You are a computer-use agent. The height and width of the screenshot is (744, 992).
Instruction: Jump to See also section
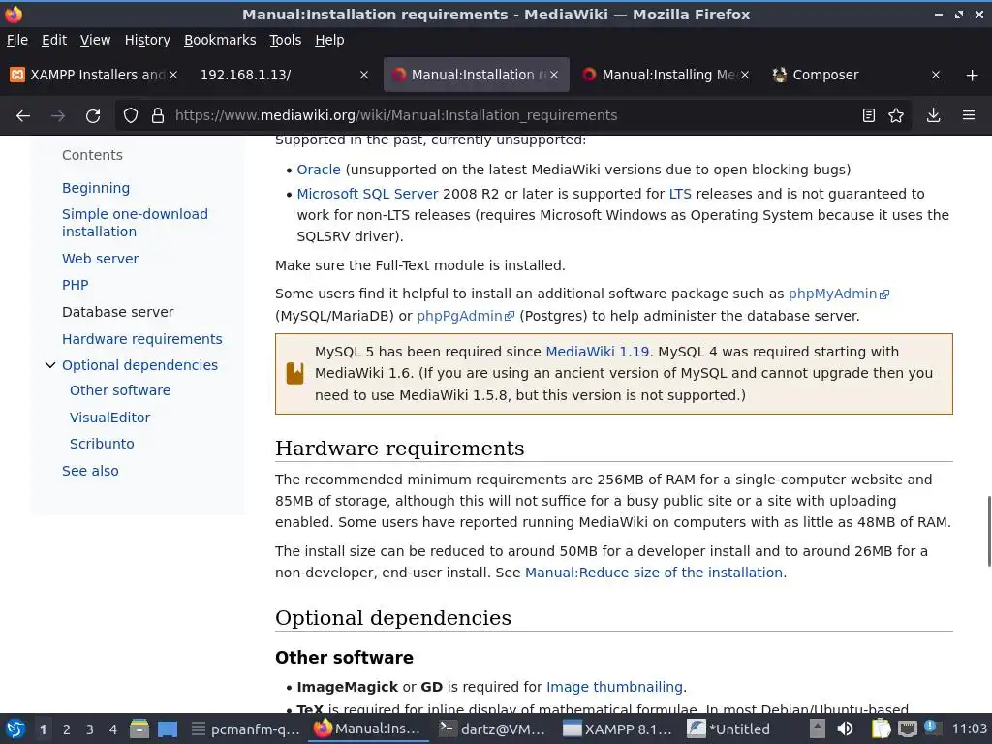tap(90, 471)
